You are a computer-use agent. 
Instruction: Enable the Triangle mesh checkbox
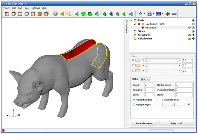point(163,100)
